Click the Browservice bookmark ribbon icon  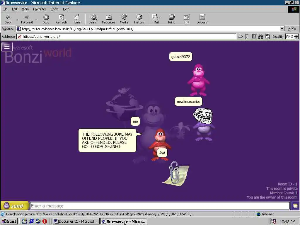point(247,37)
